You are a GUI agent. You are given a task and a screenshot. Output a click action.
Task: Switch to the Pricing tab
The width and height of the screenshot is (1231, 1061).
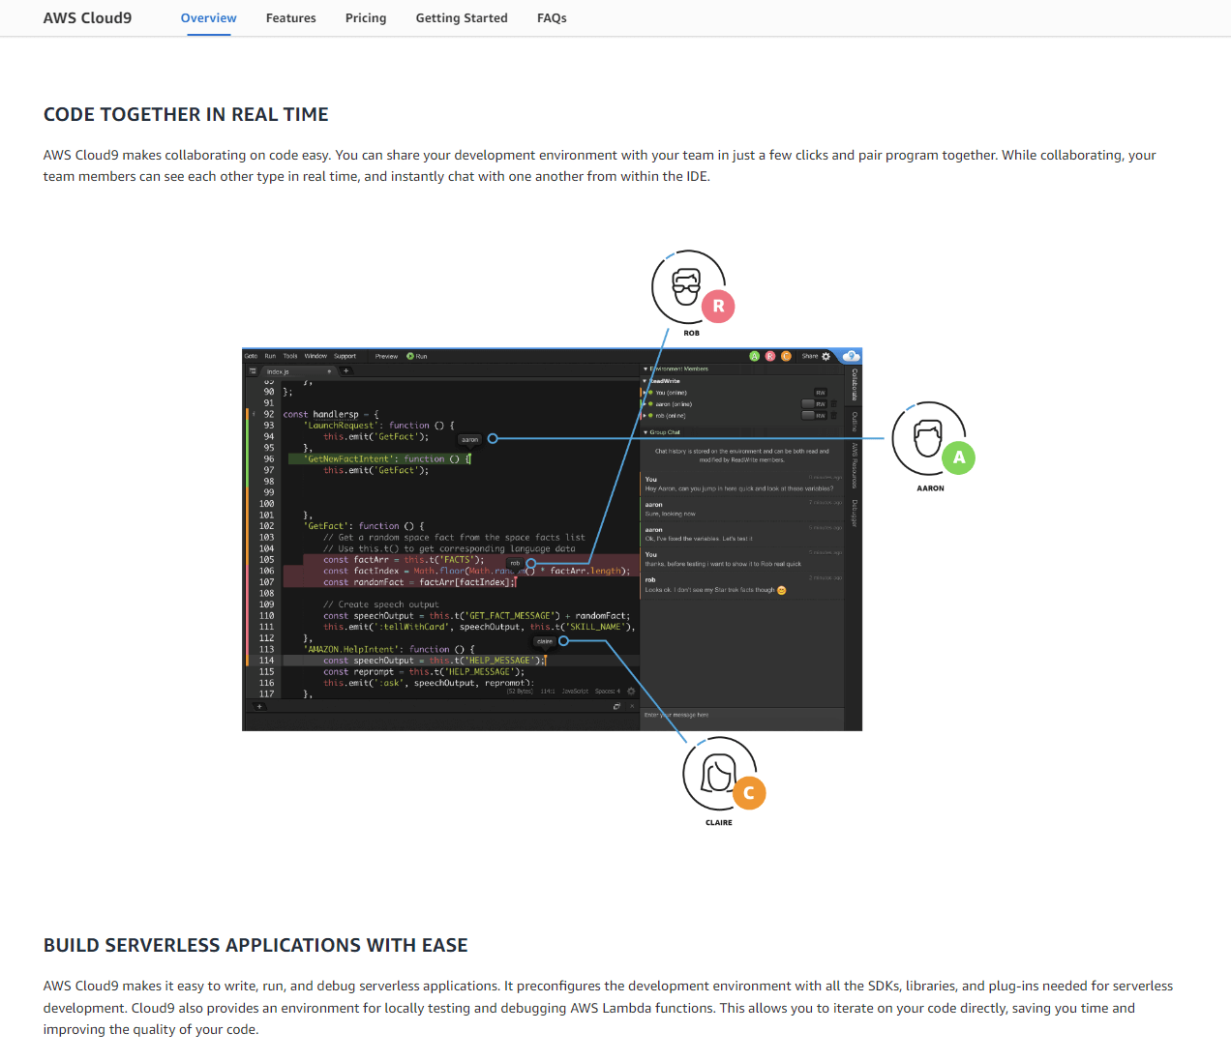366,17
